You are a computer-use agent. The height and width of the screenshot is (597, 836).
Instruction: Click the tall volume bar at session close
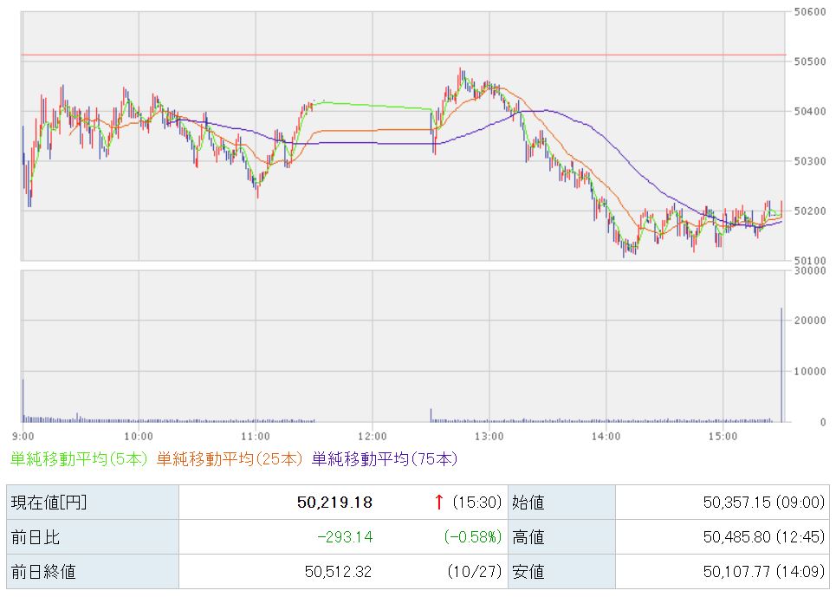(x=781, y=364)
